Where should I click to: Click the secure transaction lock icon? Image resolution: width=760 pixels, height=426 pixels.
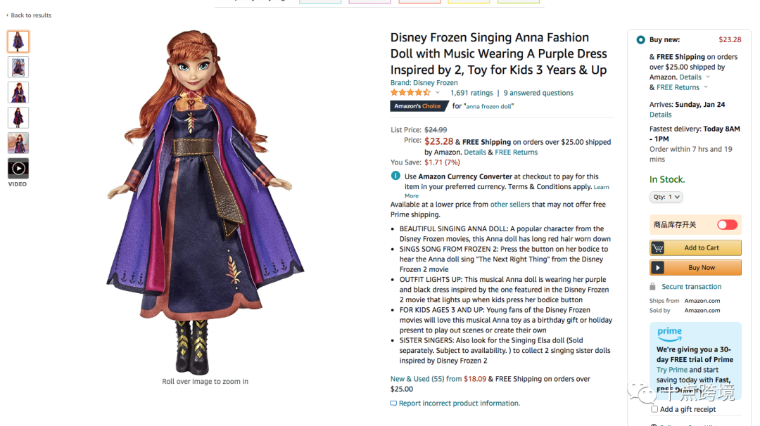click(652, 287)
